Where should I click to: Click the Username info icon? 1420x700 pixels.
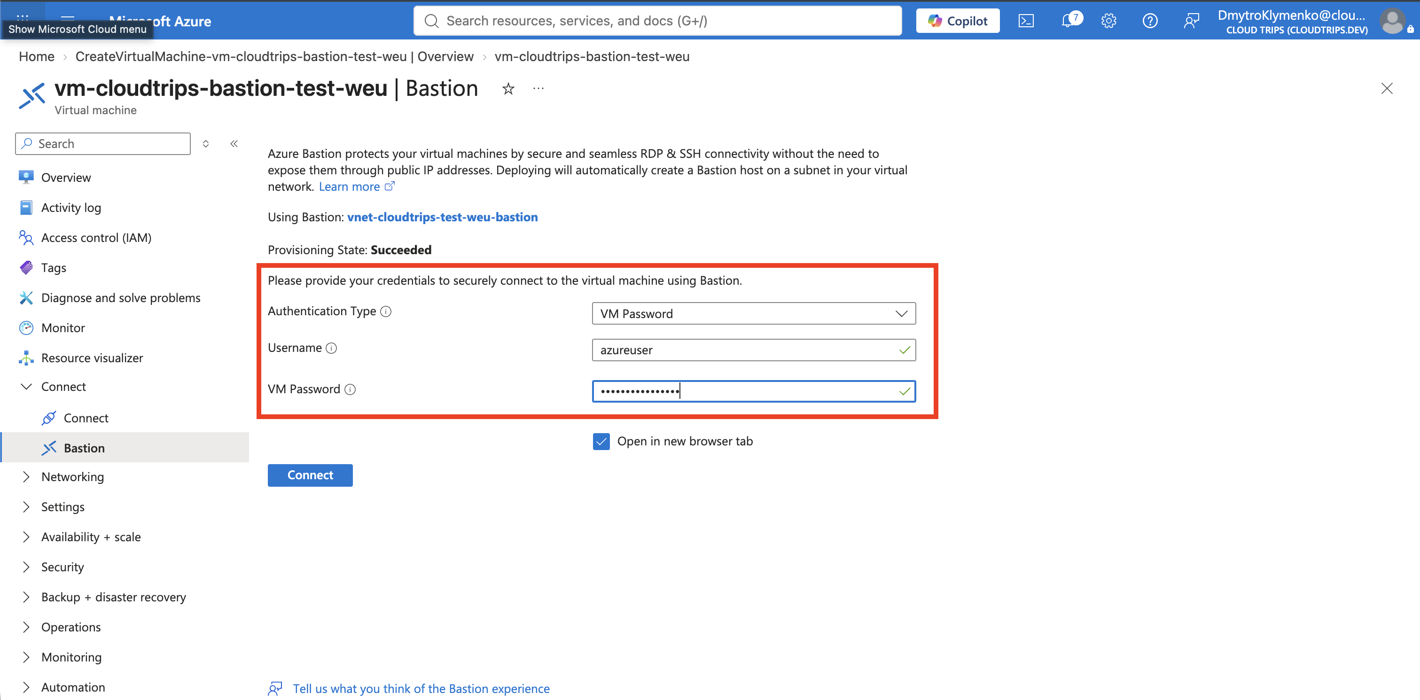(x=331, y=348)
